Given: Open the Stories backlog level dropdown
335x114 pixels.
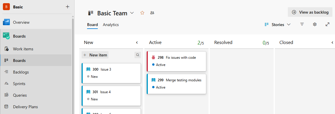Looking at the screenshot, I should [x=277, y=25].
